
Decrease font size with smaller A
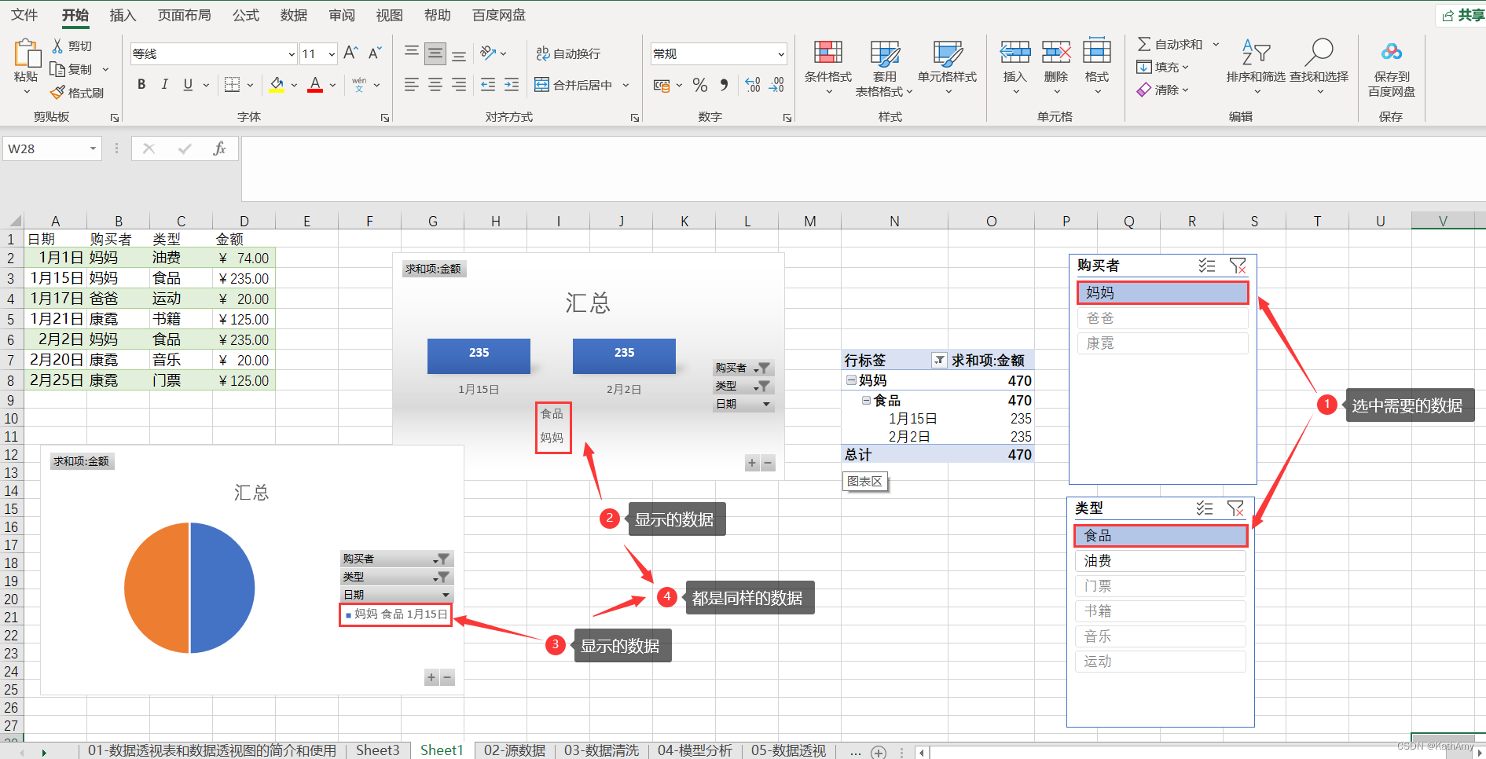point(375,53)
